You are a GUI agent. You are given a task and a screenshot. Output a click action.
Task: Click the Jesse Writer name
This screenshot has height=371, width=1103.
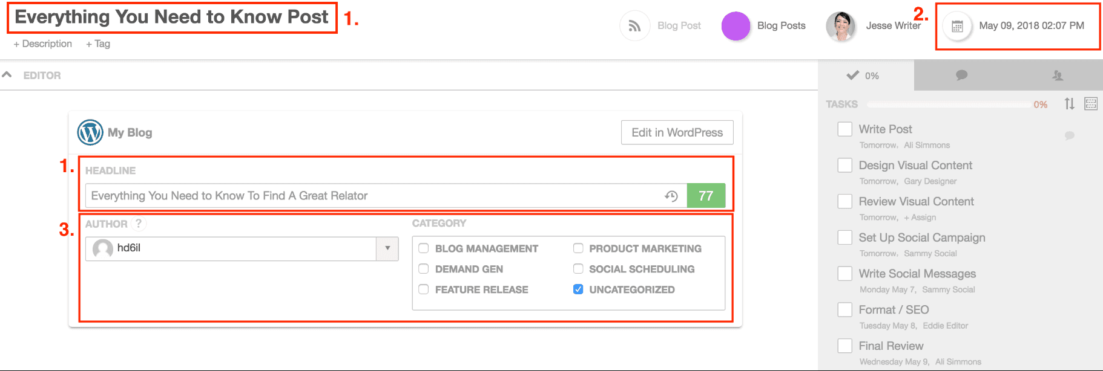coord(893,26)
